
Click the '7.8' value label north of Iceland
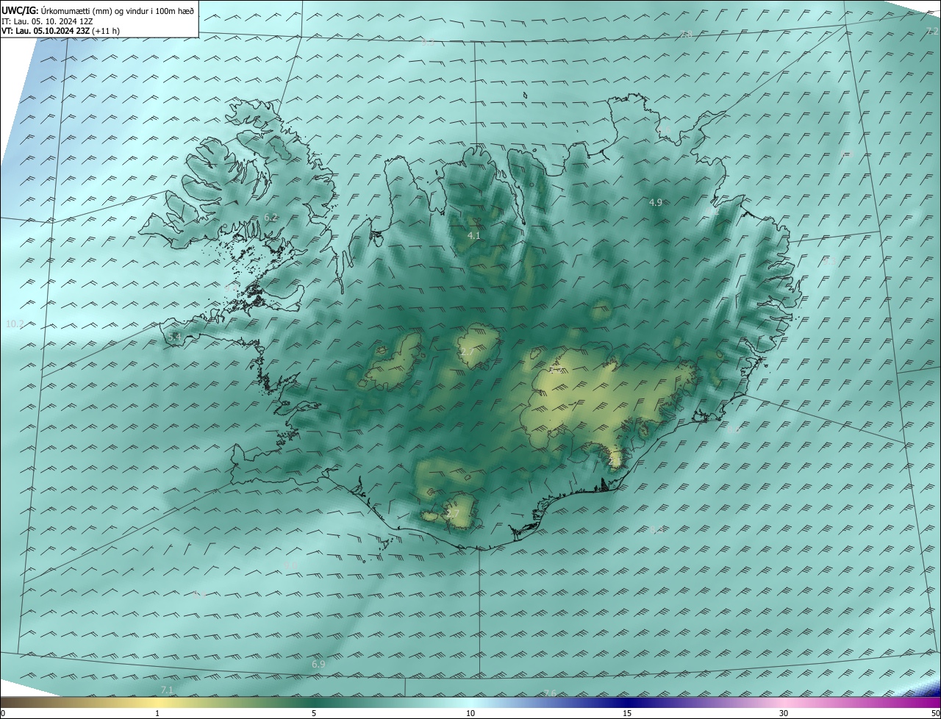point(686,34)
